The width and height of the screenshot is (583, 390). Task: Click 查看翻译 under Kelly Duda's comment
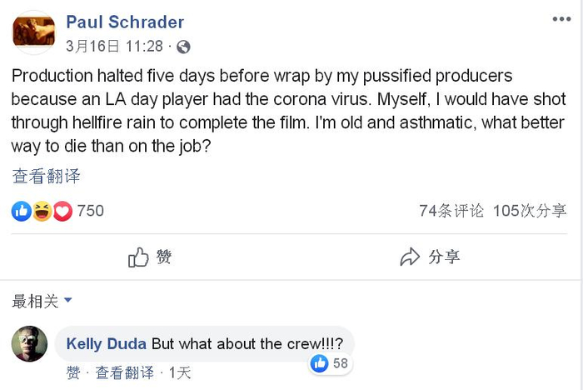pos(124,372)
